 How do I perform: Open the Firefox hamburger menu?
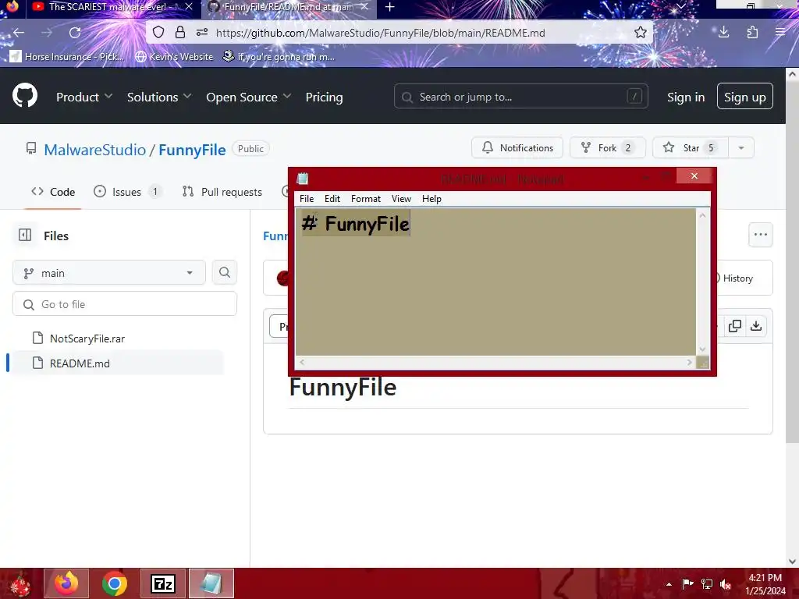click(x=780, y=33)
